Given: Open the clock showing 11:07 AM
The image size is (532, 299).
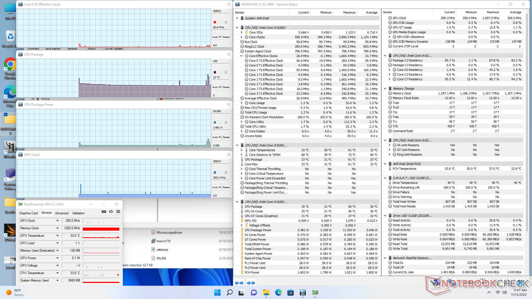Looking at the screenshot, I should [x=519, y=292].
